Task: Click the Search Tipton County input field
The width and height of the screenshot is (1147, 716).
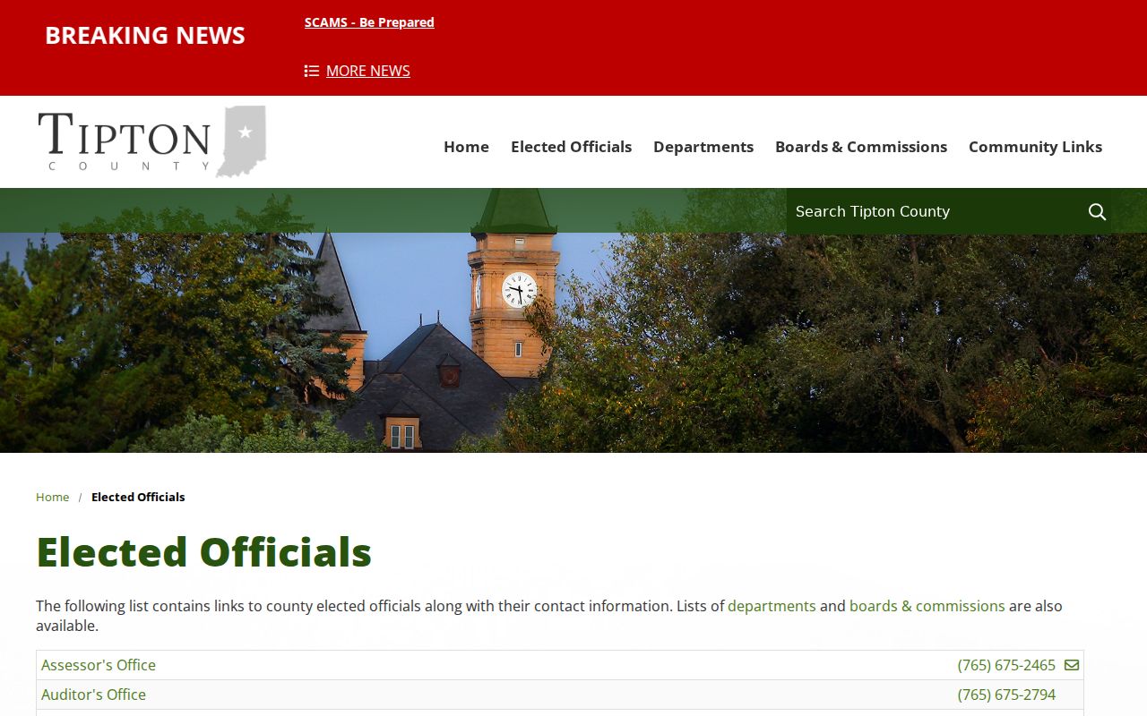Action: 936,211
